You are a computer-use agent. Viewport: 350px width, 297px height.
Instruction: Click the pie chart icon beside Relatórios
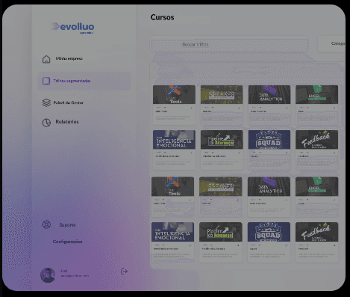tap(46, 123)
